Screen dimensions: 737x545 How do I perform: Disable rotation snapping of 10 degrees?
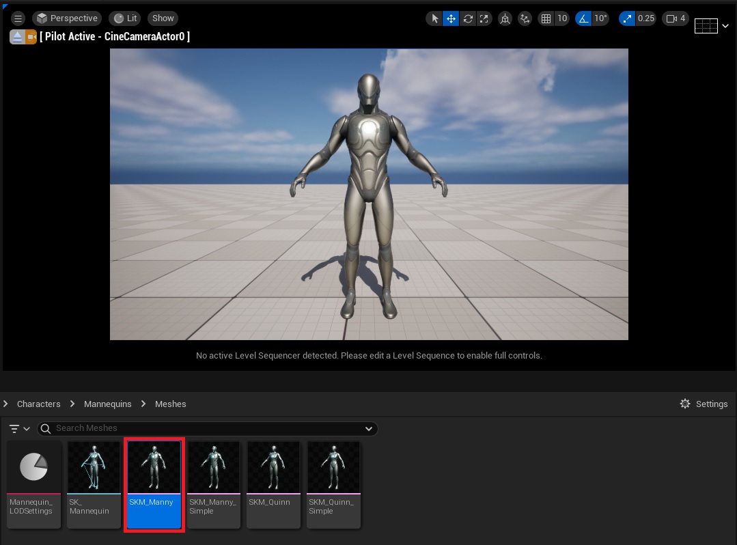tap(582, 18)
